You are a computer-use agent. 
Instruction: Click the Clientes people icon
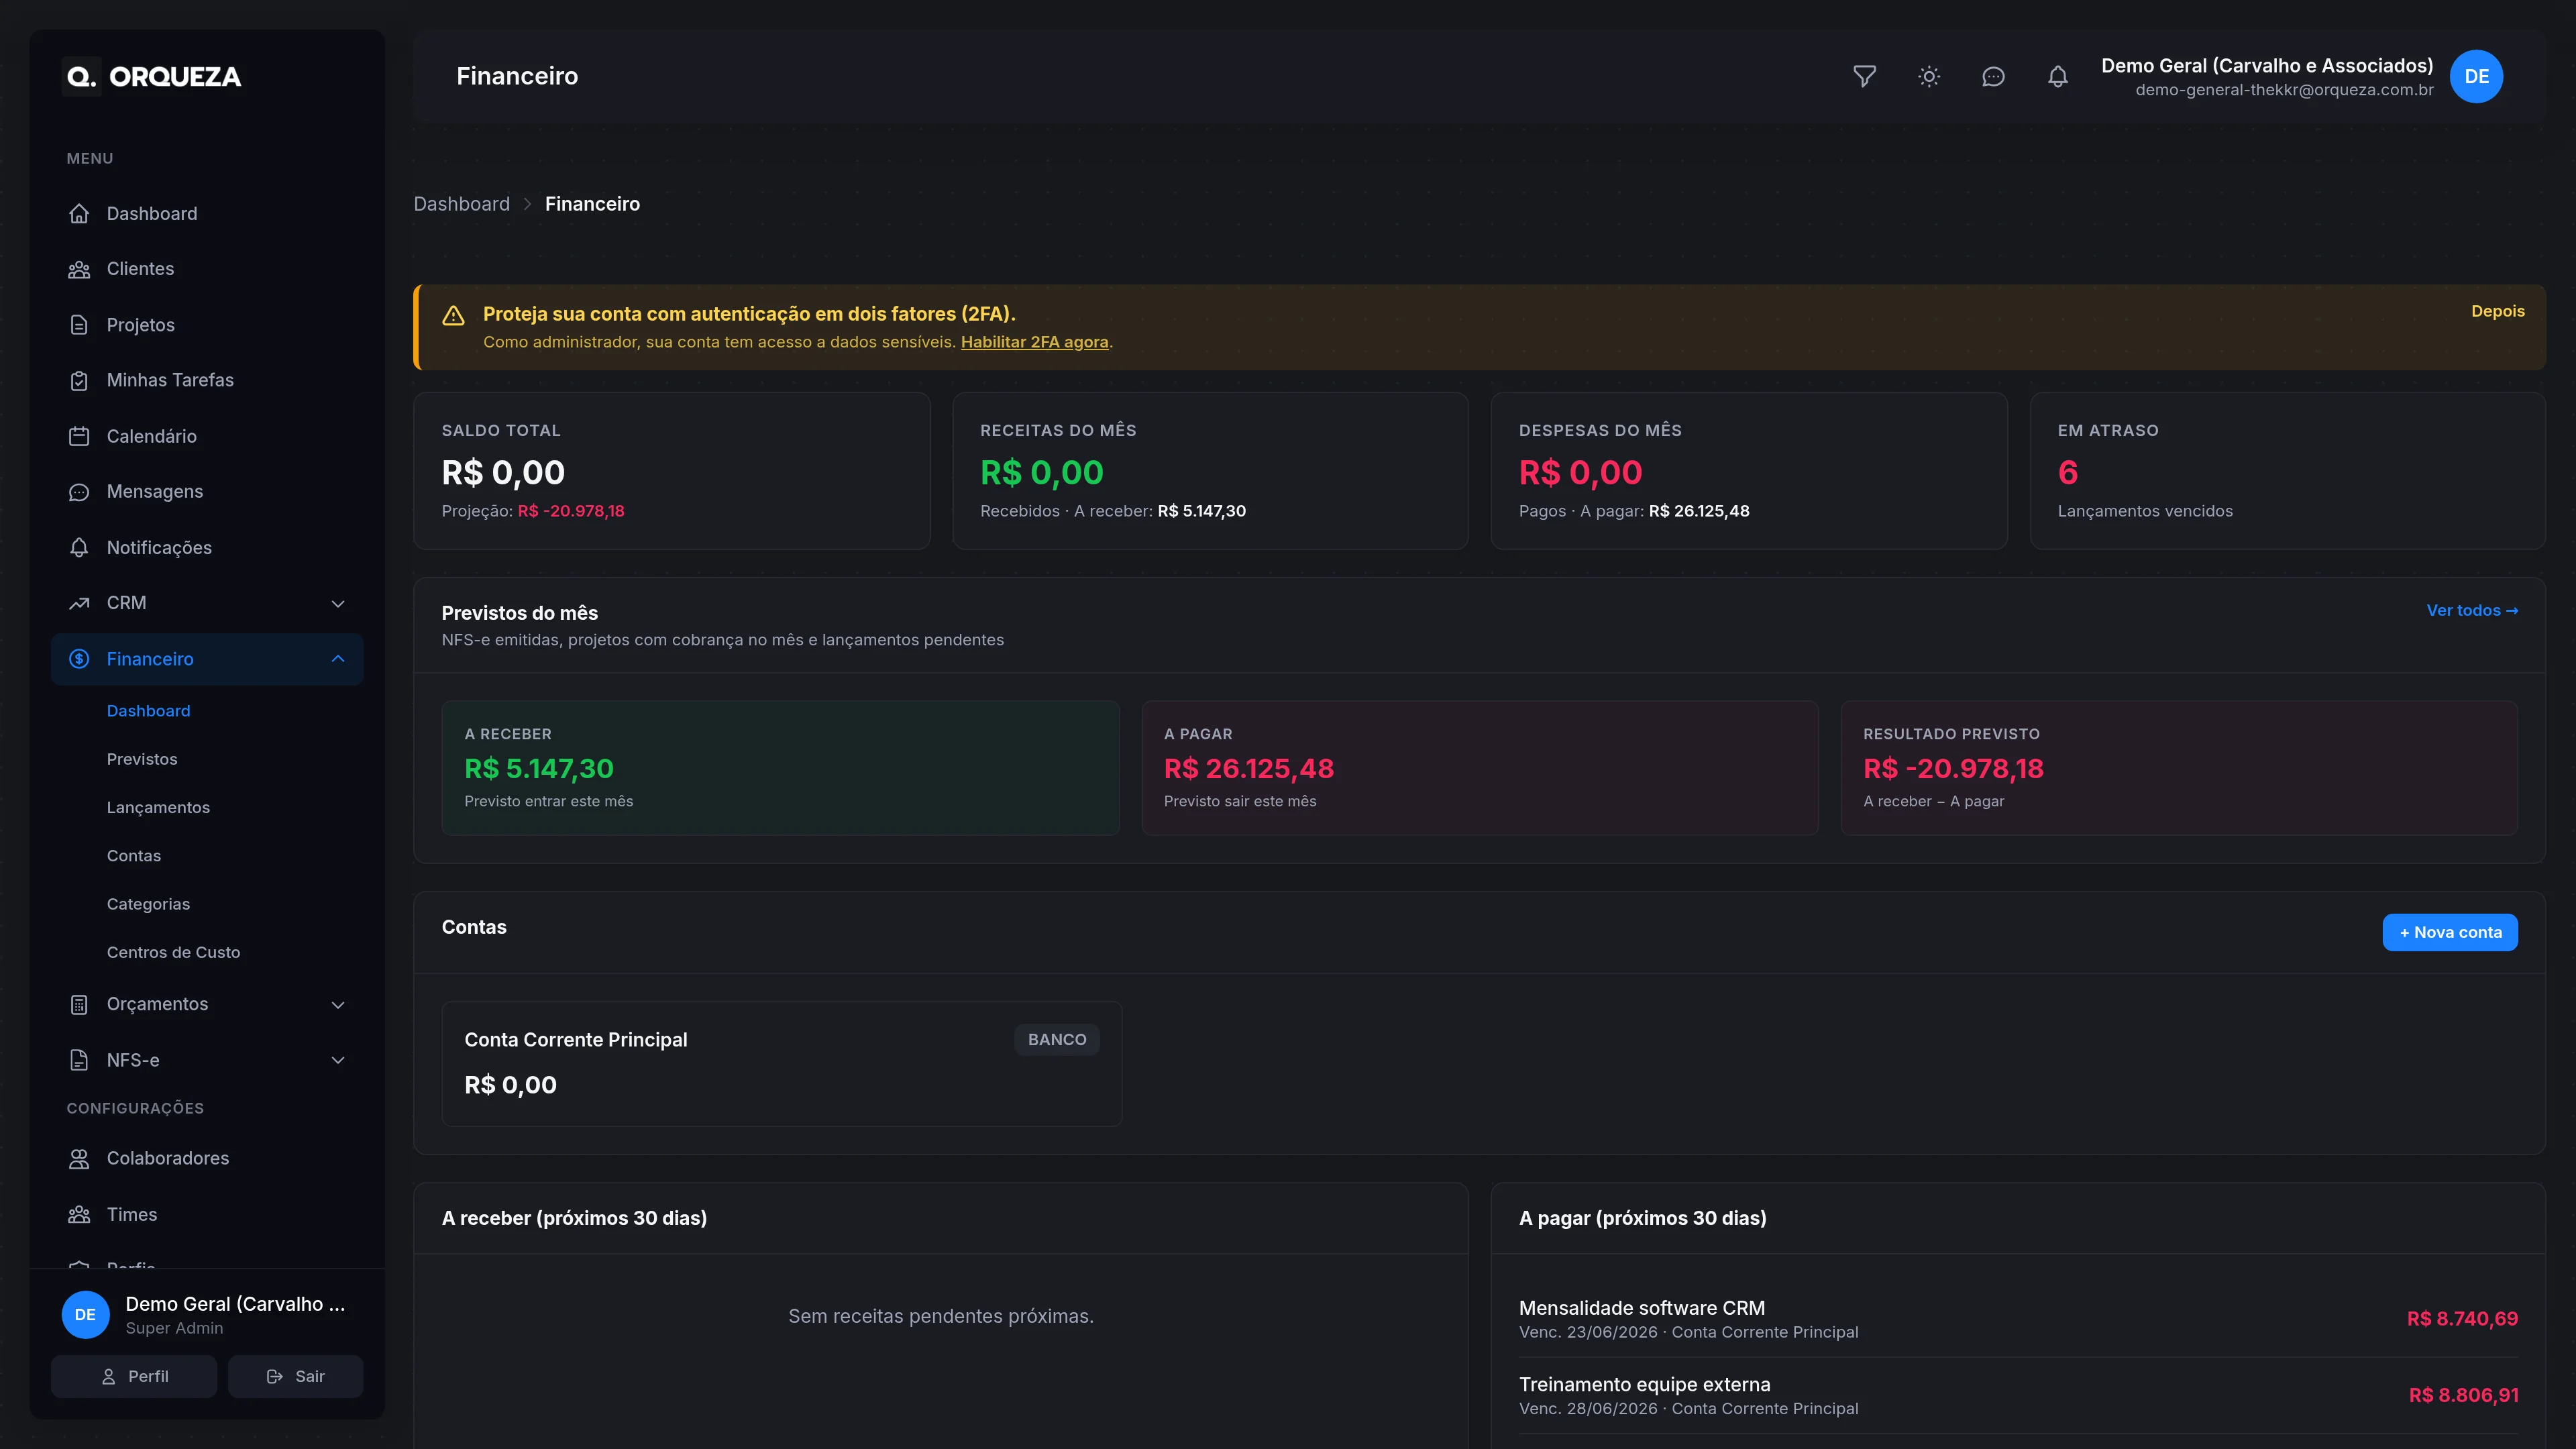pos(79,269)
